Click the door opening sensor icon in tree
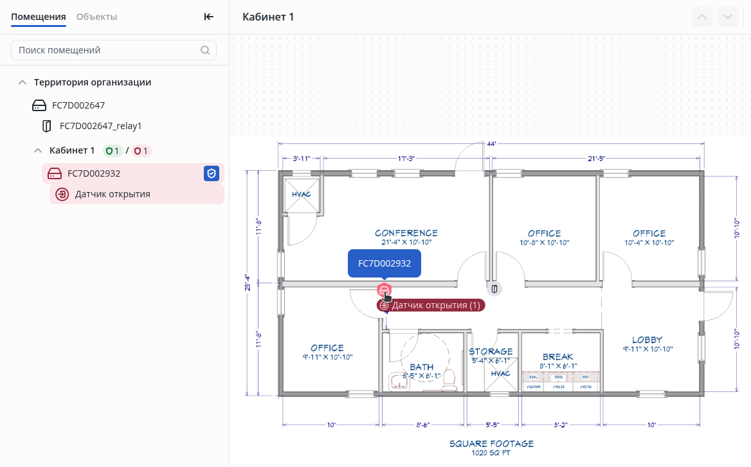 tap(62, 194)
